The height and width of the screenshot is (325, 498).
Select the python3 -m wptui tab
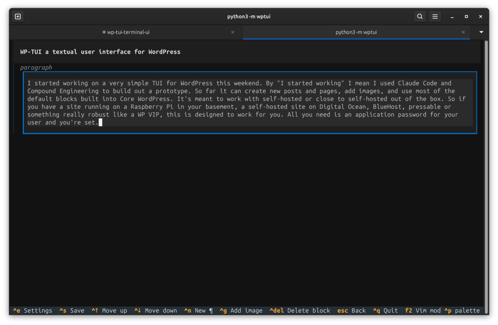pyautogui.click(x=356, y=32)
